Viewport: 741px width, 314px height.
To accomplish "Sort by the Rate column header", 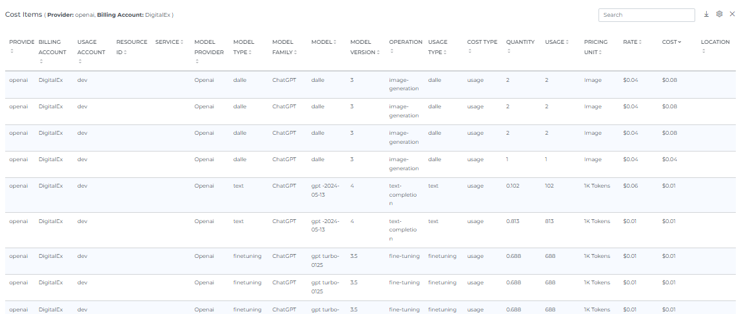I will point(640,43).
